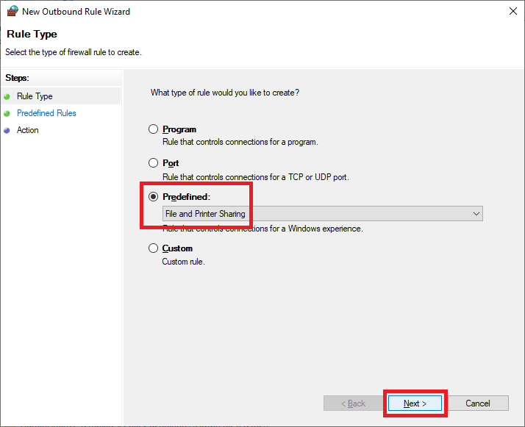Open the Predefined Rules step
The image size is (525, 427).
click(x=46, y=113)
